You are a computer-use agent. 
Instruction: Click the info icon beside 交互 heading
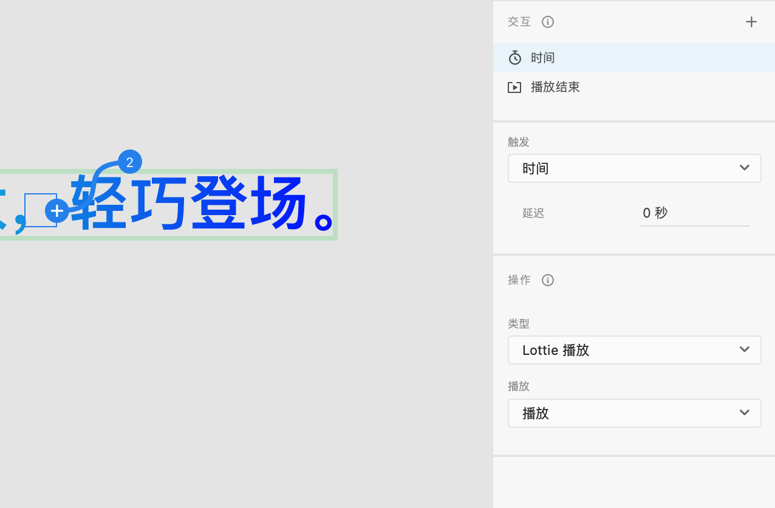tap(548, 22)
